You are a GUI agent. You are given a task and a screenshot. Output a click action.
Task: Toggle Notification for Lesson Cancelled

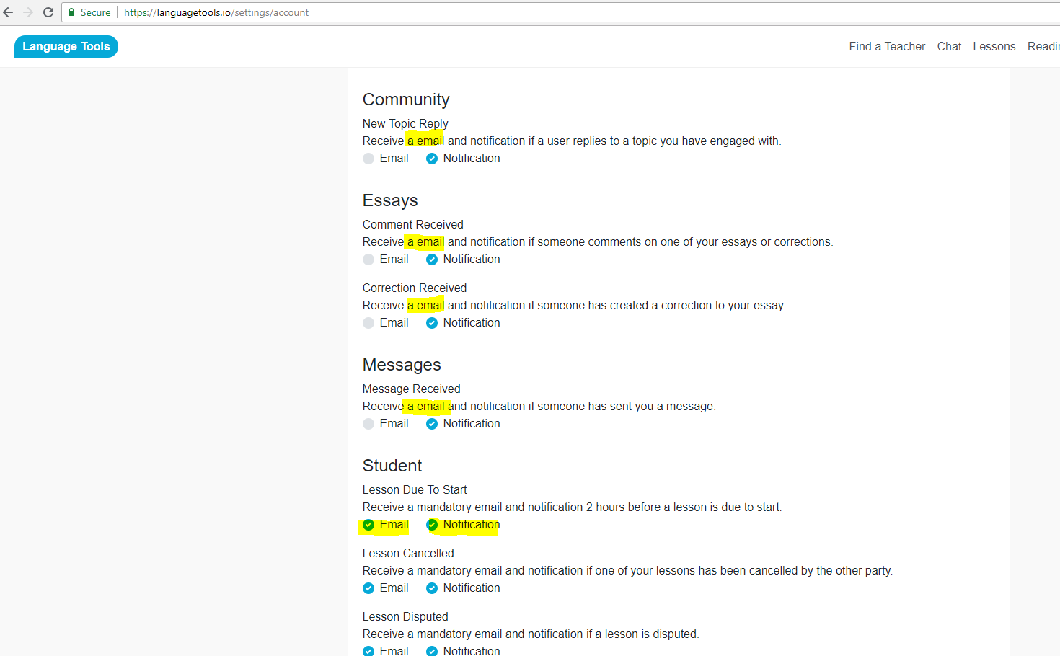[432, 588]
